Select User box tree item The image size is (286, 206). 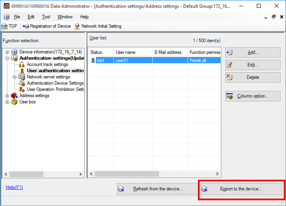[27, 102]
